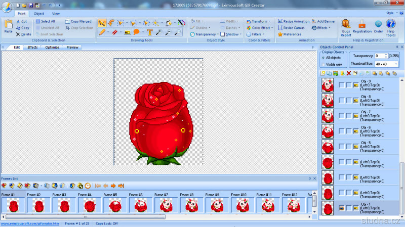Select the Visible only radio button
Image resolution: width=405 pixels, height=227 pixels.
323,64
